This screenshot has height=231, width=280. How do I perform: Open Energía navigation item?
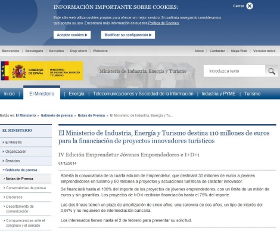tap(76, 94)
